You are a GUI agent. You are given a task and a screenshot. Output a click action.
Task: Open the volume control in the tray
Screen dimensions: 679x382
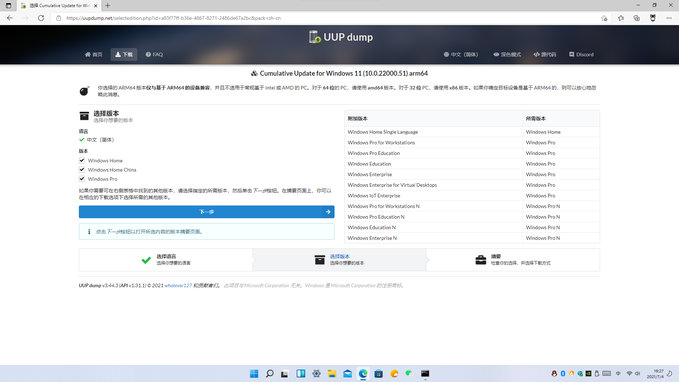coord(638,374)
